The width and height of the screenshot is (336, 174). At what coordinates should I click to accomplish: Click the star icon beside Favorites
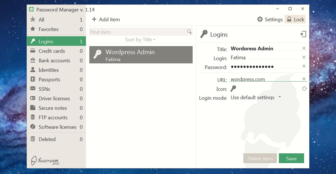pos(33,29)
